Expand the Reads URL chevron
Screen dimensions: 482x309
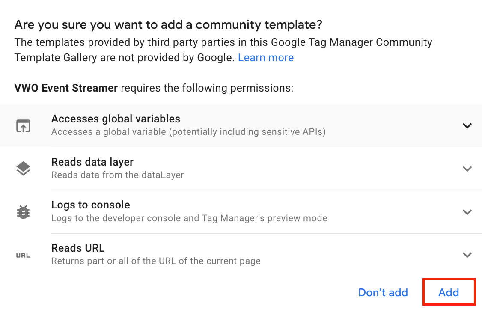pos(467,255)
